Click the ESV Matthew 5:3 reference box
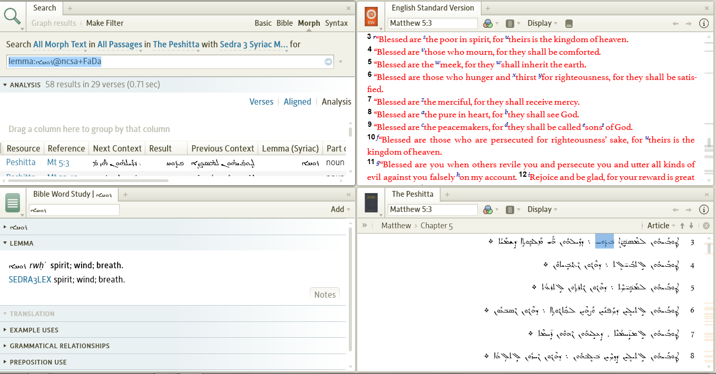This screenshot has width=716, height=374. [x=433, y=23]
